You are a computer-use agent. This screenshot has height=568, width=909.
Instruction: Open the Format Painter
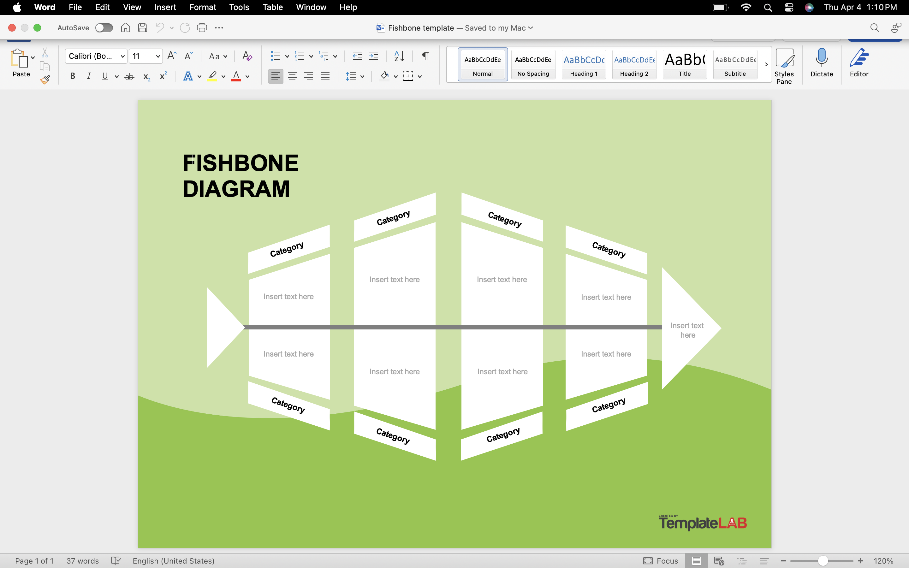45,80
